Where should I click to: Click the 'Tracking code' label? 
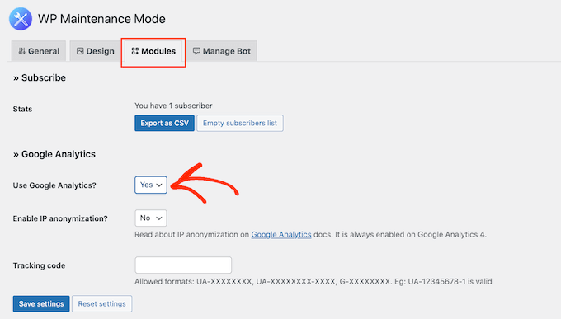39,265
